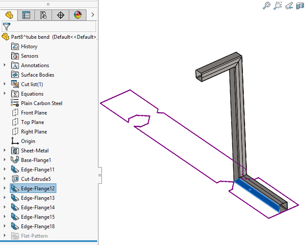Select the "Surface Bodies" label text
The height and width of the screenshot is (245, 307).
coord(37,75)
